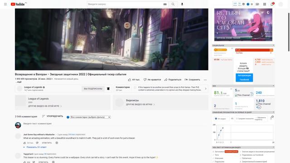Open the notifications bell in header
The height and width of the screenshot is (163, 290).
click(x=272, y=4)
